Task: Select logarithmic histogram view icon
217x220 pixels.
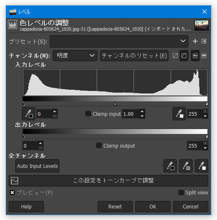Action: pos(204,56)
